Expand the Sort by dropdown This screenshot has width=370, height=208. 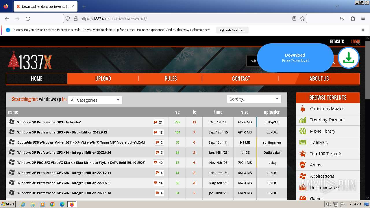click(x=254, y=99)
